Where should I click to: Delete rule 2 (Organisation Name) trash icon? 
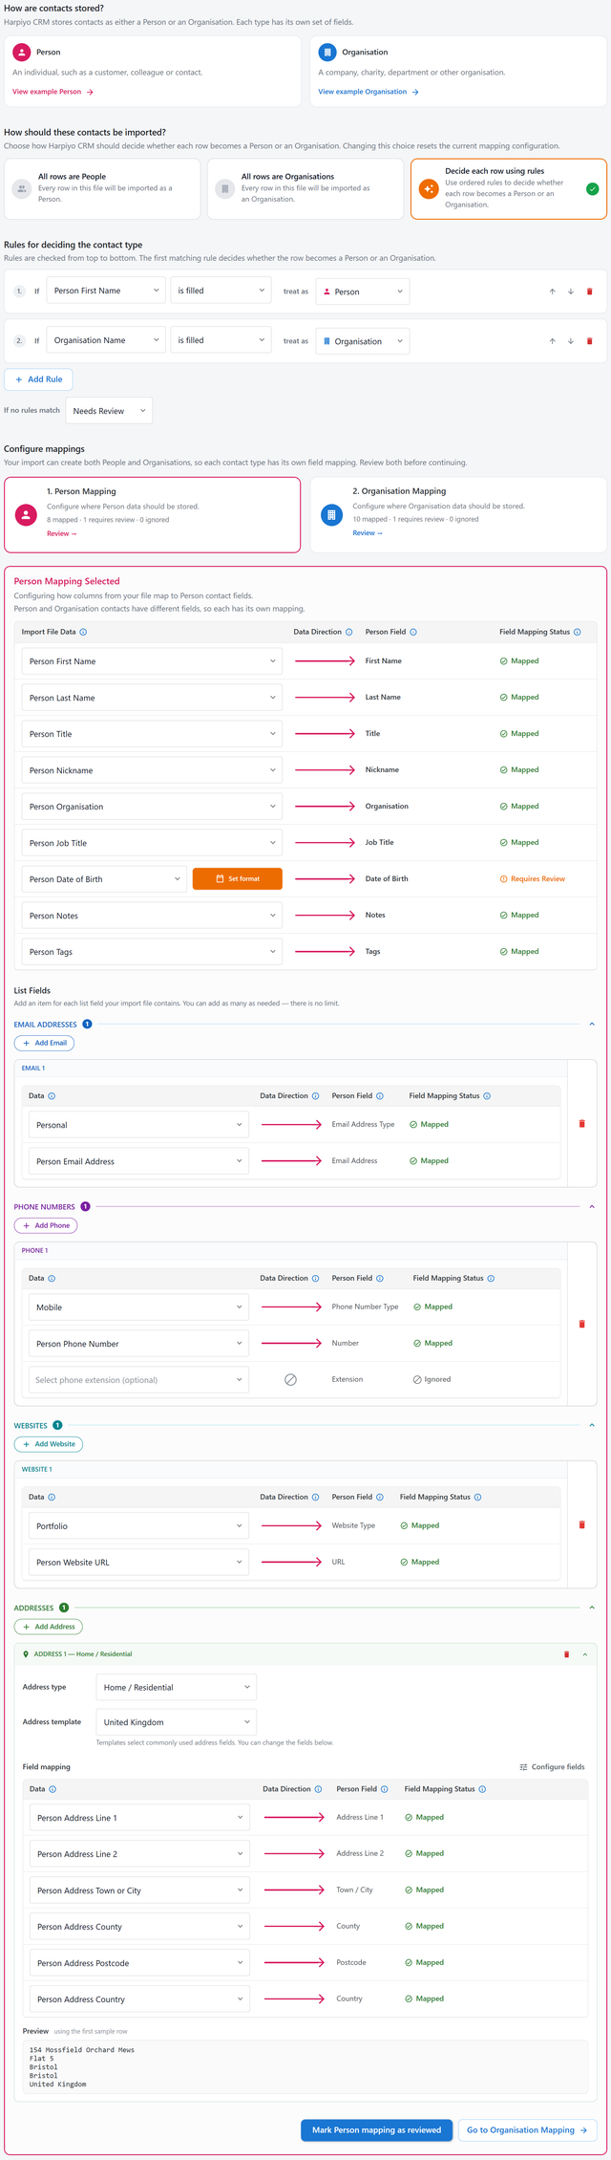pos(589,341)
